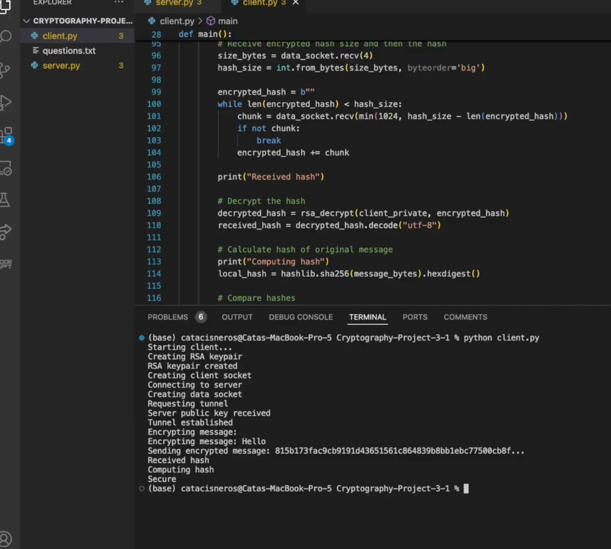Click 'rsa_decrypt' call on line 109

click(x=327, y=213)
